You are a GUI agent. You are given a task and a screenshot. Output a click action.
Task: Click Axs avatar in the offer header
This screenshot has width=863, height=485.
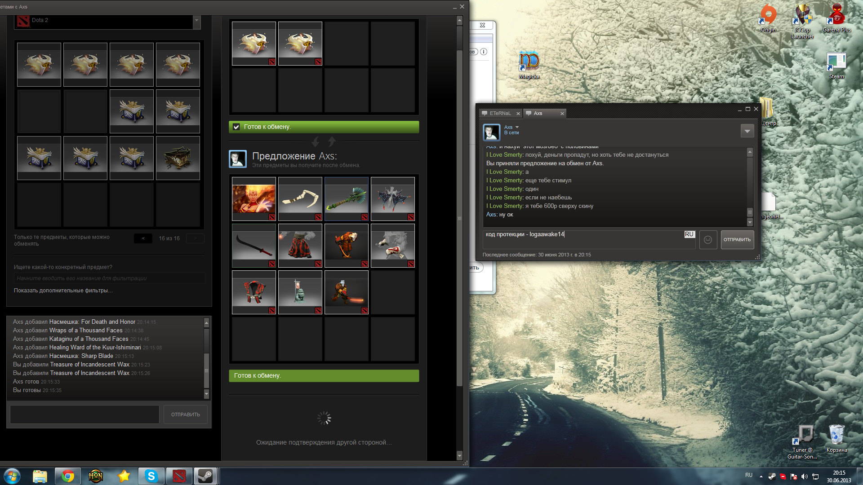238,159
